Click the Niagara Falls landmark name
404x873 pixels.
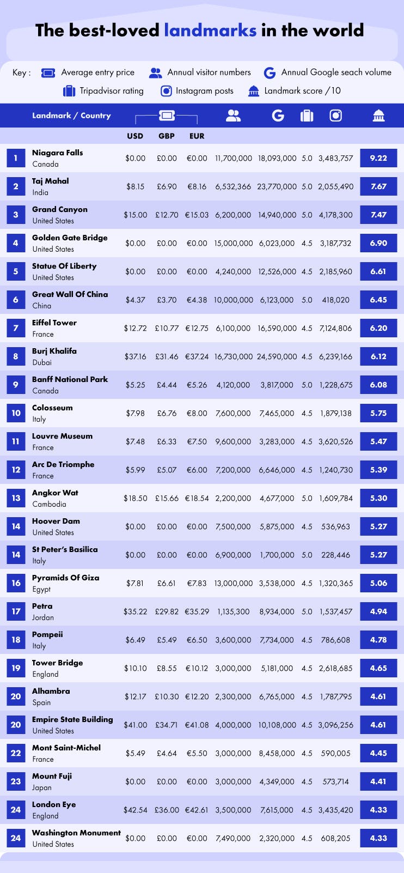coord(58,153)
